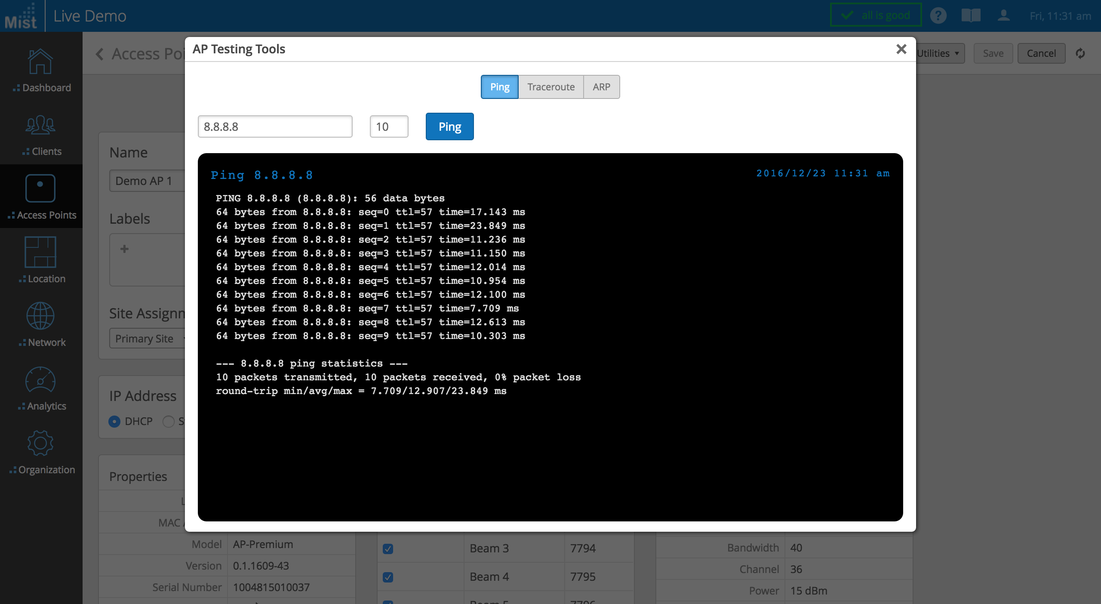Go to Clients in sidebar
Screen dimensions: 1101x604
(40, 126)
